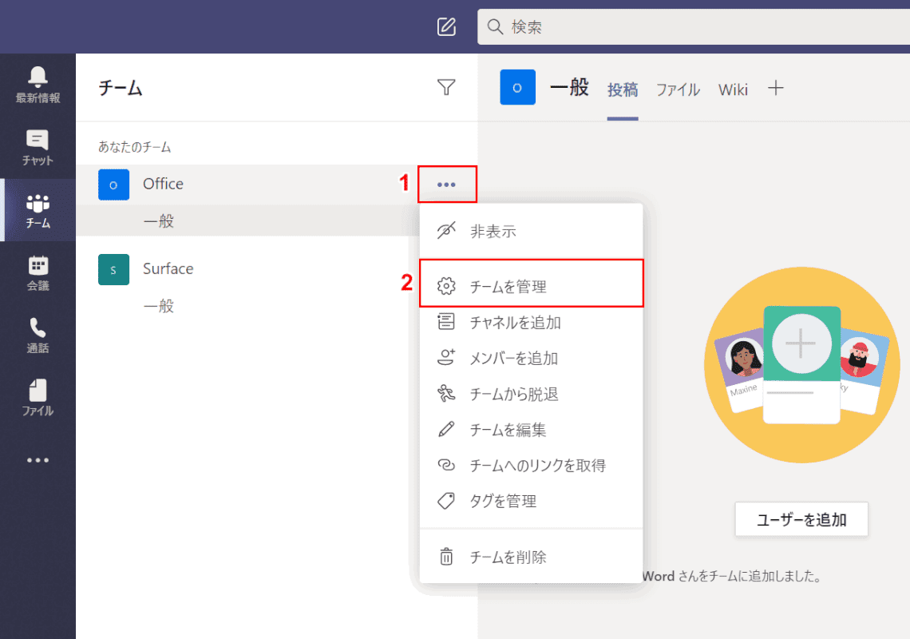Choose タグを管理 from the menu

click(531, 501)
